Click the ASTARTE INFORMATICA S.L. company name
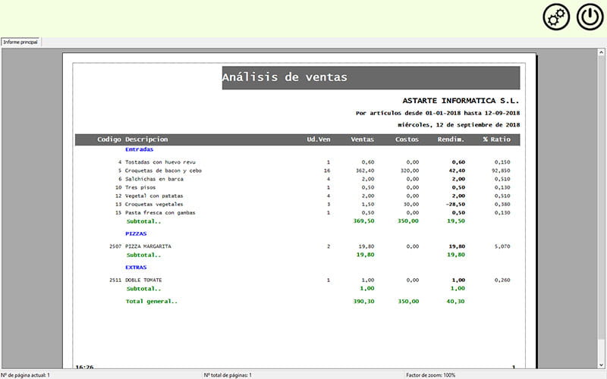The width and height of the screenshot is (607, 379). 461,100
